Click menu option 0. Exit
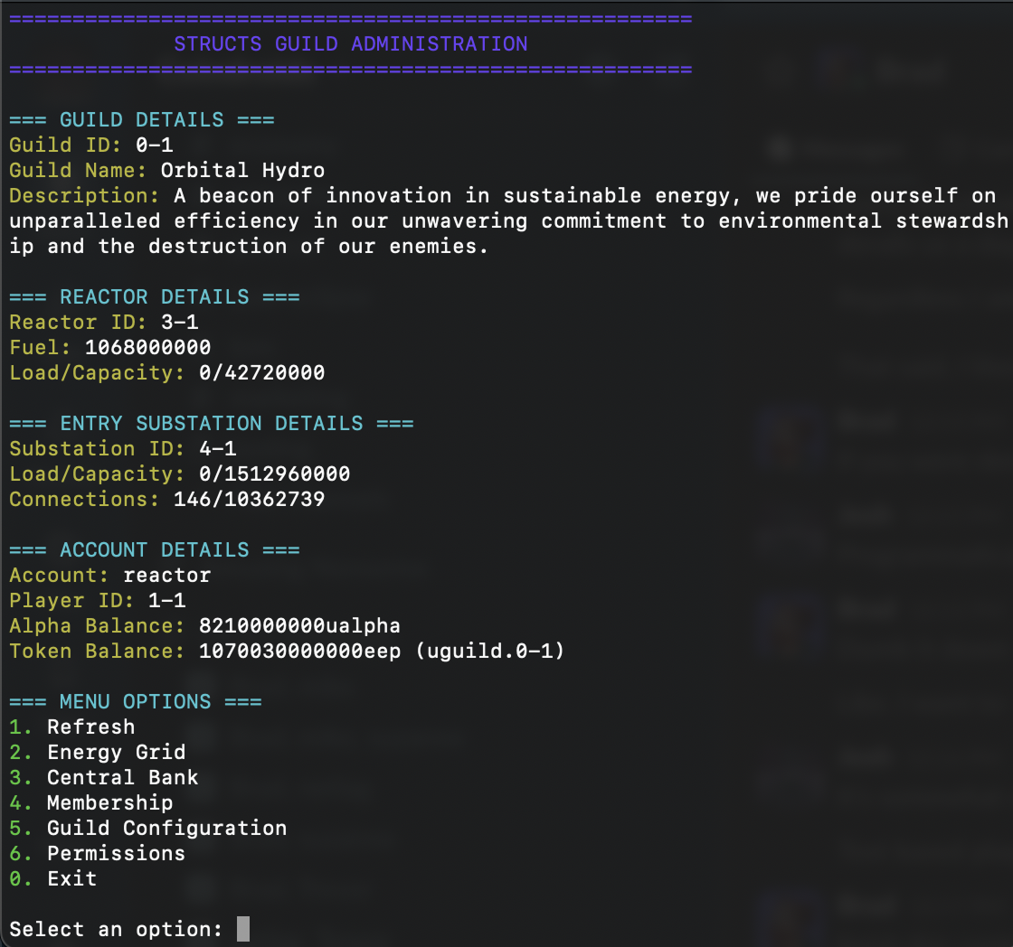 click(x=53, y=878)
